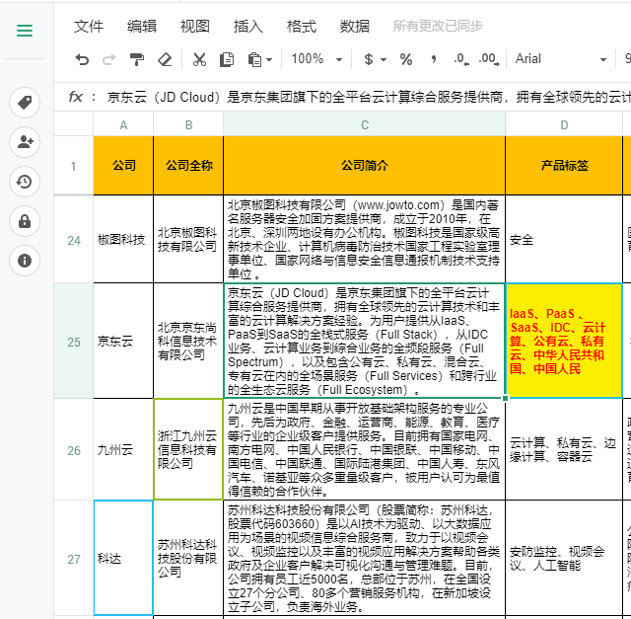Activate the format painter tool

click(137, 59)
